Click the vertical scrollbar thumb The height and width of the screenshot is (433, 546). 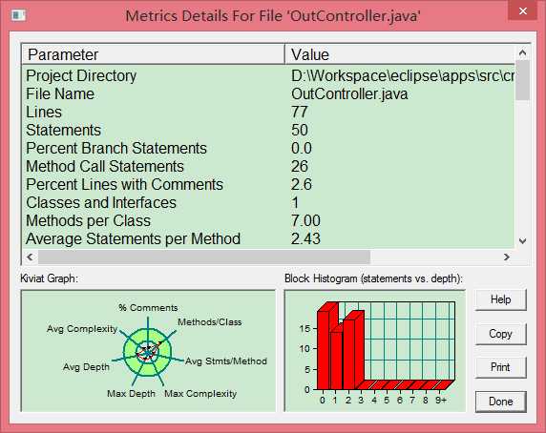522,80
